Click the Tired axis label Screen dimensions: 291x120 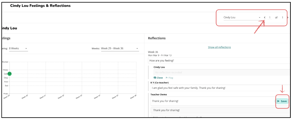point(6,82)
